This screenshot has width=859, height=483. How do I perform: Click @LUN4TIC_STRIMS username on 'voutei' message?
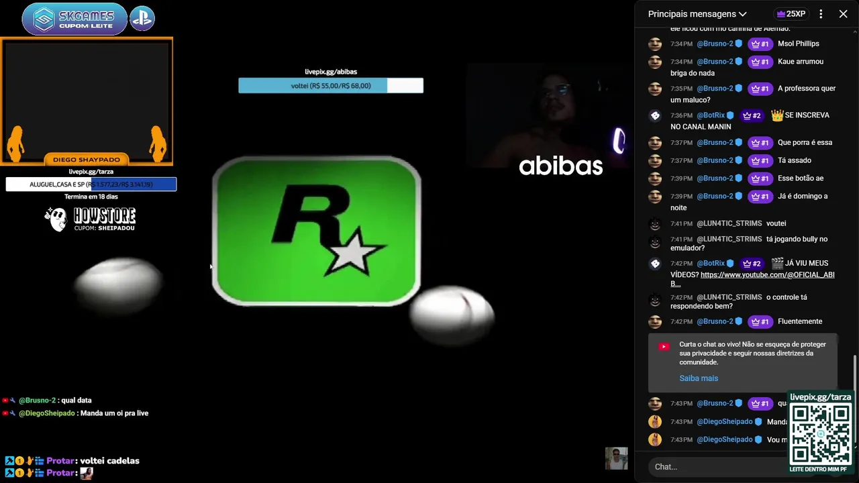click(x=729, y=223)
